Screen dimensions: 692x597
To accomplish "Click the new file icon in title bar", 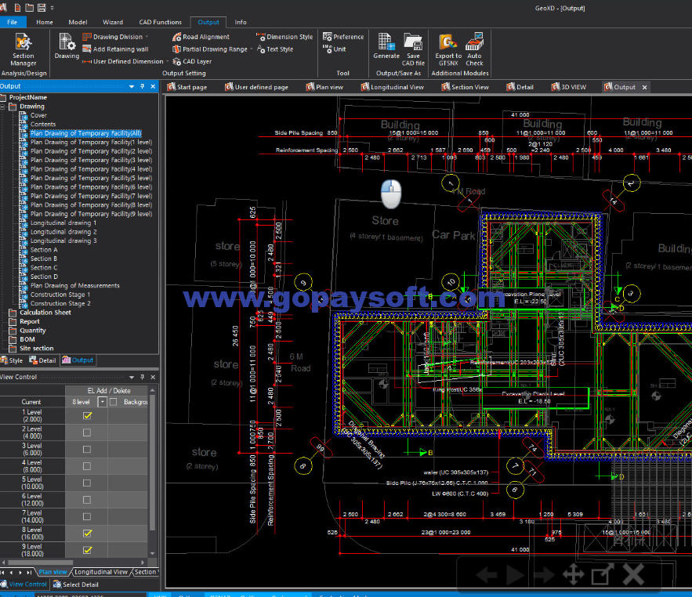I will click(17, 8).
